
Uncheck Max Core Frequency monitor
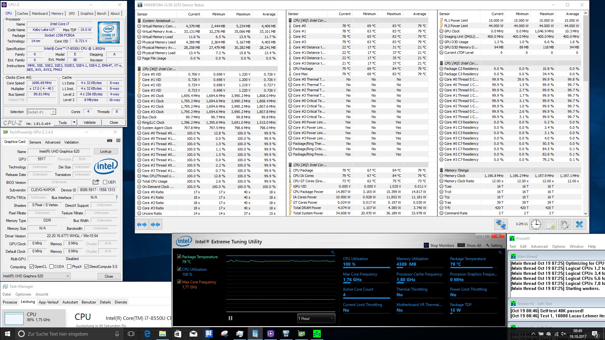(179, 282)
